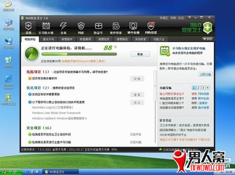Switch to the 清理垃圾 tab
Image resolution: width=235 pixels, height=175 pixels.
103,39
